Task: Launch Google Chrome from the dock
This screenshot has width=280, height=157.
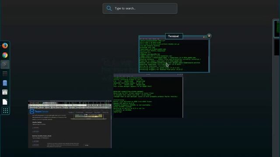Action: tap(5, 55)
